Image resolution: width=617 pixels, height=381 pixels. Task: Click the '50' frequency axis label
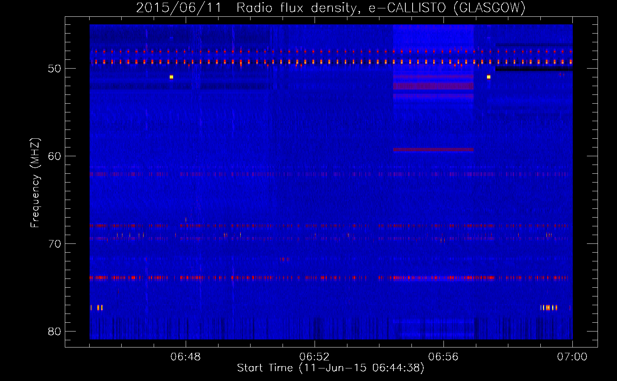tap(55, 69)
